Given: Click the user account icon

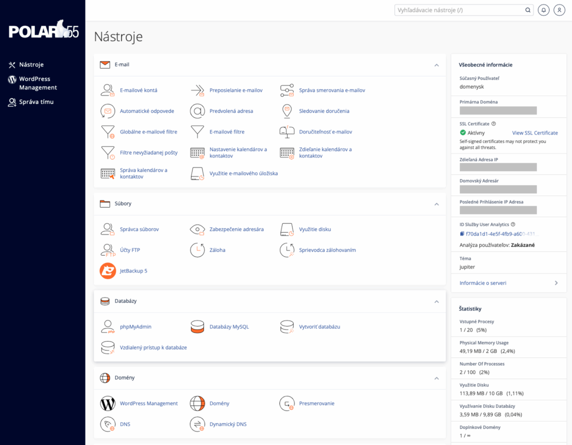Looking at the screenshot, I should [x=559, y=10].
